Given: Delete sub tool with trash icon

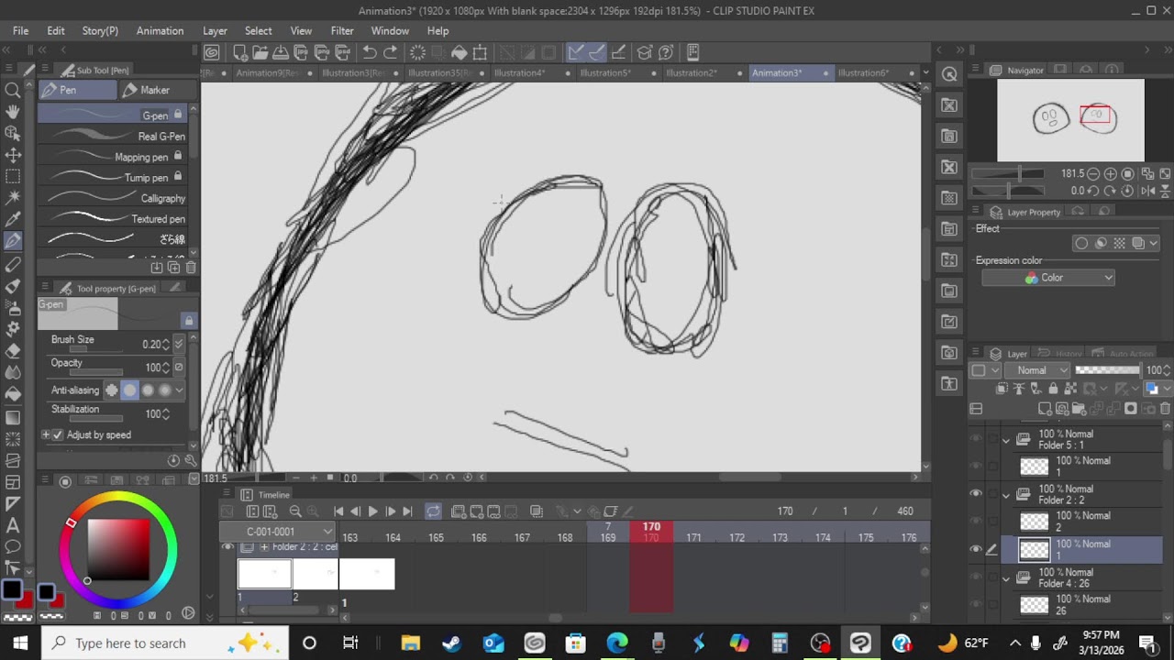Looking at the screenshot, I should click(x=191, y=268).
